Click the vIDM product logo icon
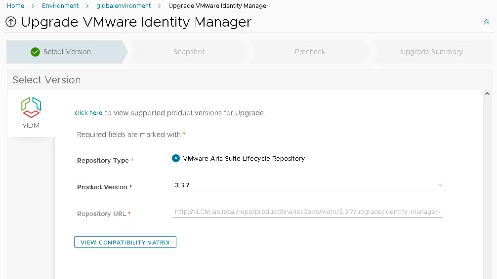The height and width of the screenshot is (279, 497). [x=31, y=107]
